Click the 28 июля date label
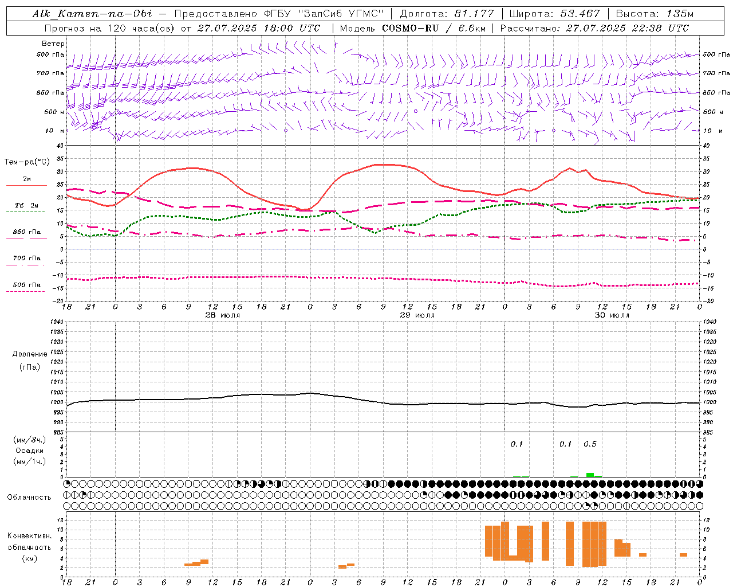 tap(223, 315)
